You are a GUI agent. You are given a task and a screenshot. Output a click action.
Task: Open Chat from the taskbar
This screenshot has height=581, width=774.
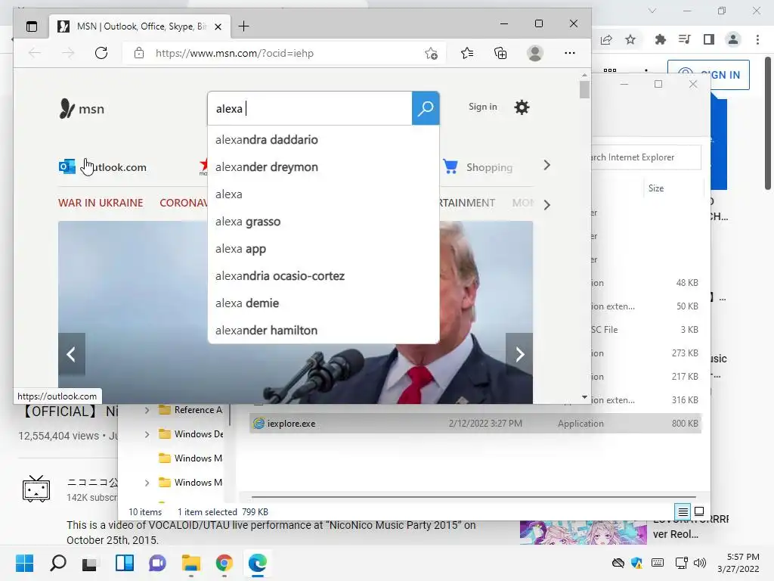(x=157, y=563)
